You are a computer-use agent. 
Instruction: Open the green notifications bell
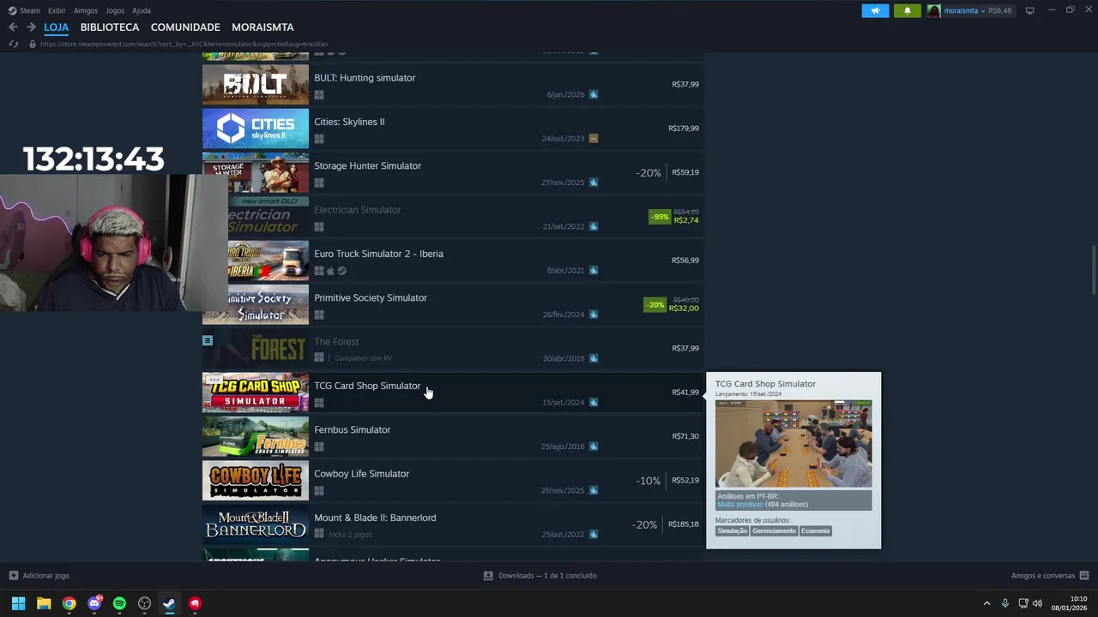point(908,10)
